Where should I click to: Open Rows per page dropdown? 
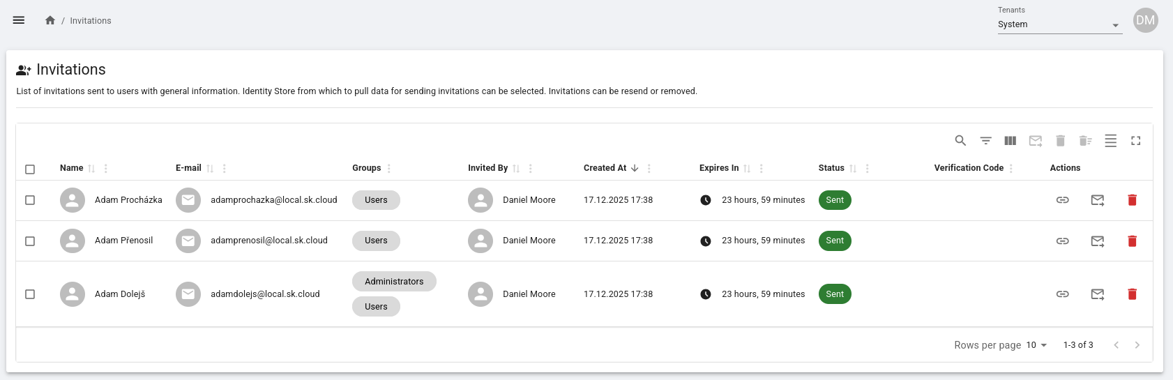(x=1036, y=345)
